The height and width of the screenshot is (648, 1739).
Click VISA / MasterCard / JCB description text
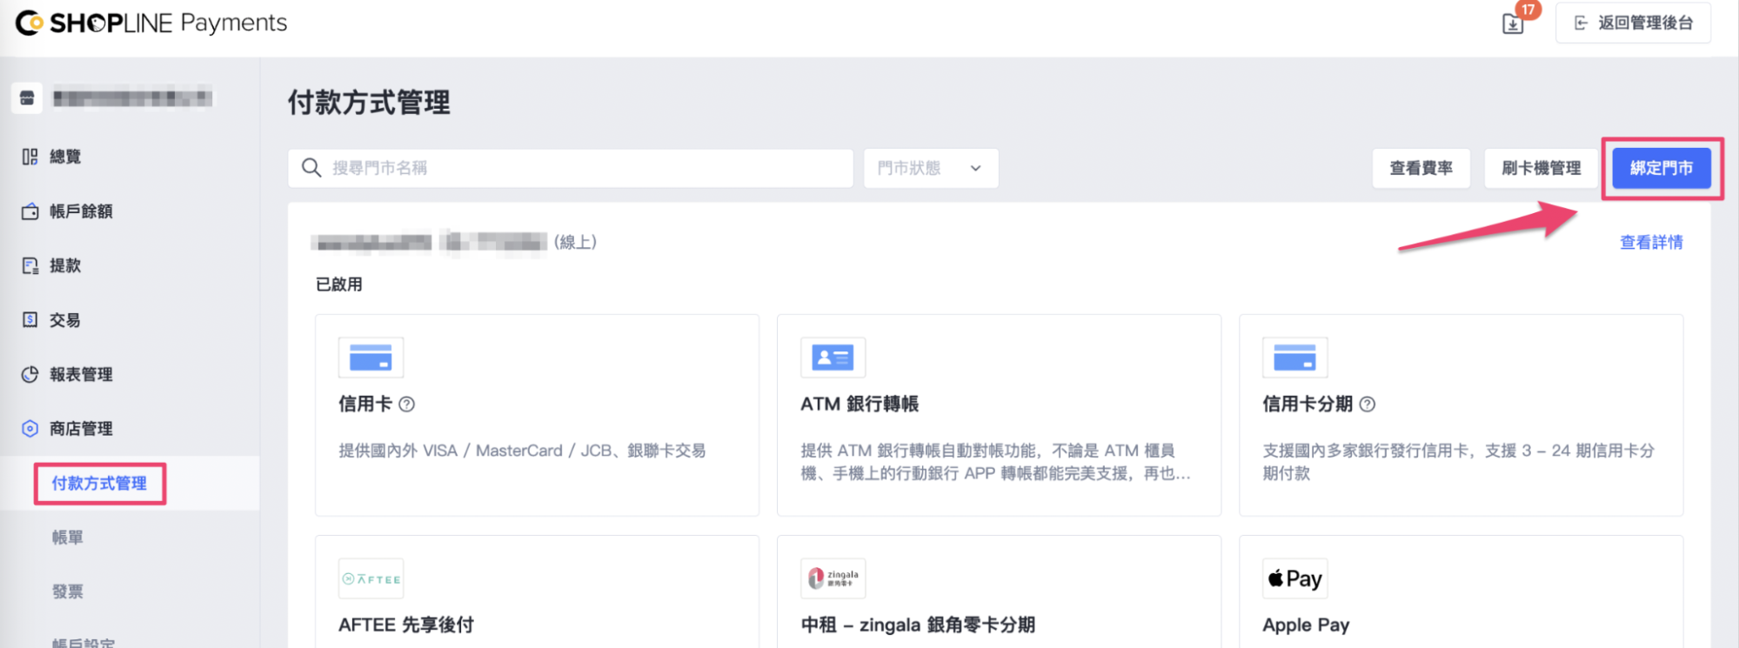pyautogui.click(x=522, y=451)
